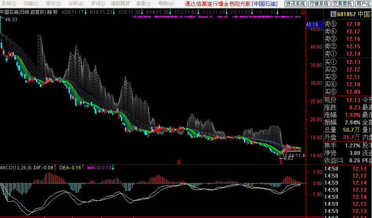This screenshot has width=372, height=218.
Task: Click the red S marker below 9.62 low
Action: click(x=281, y=162)
